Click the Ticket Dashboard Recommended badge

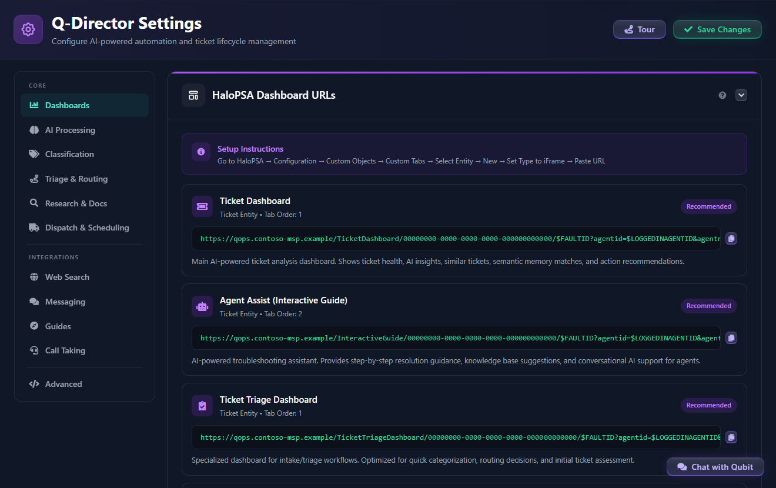pyautogui.click(x=709, y=206)
